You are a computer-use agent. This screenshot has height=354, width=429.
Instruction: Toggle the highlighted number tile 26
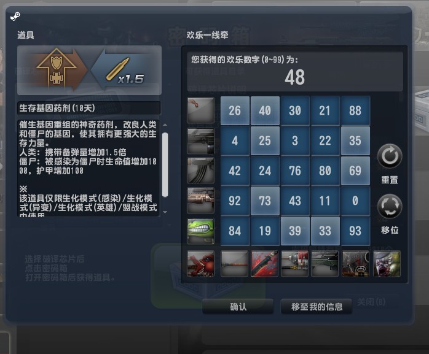[235, 110]
